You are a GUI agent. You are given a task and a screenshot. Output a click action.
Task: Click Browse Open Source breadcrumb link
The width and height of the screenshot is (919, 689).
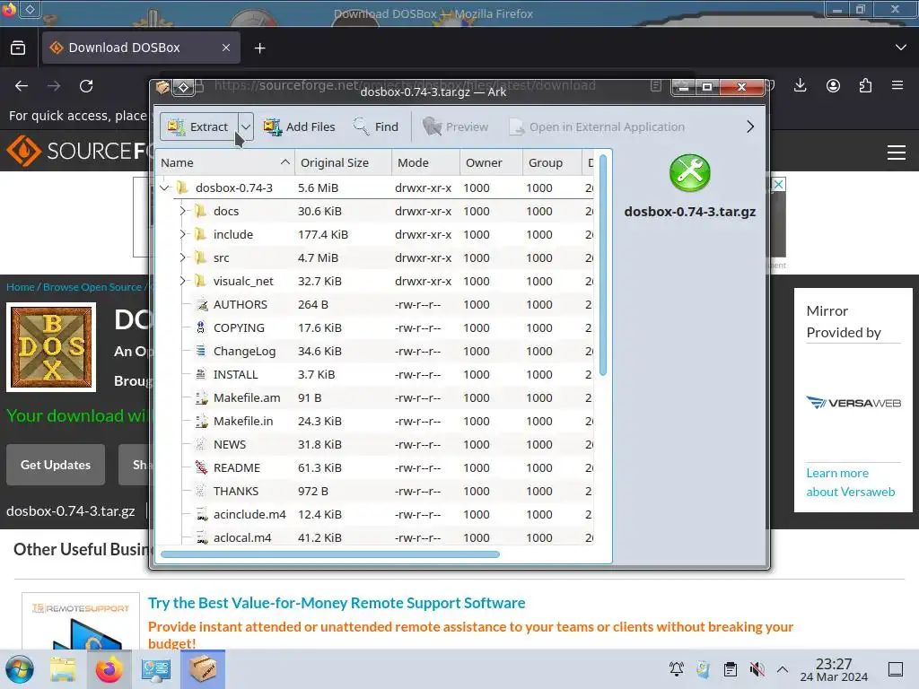point(92,287)
